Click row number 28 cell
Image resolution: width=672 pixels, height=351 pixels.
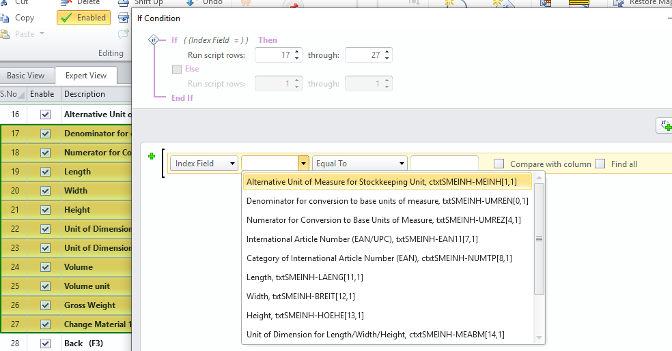click(15, 344)
